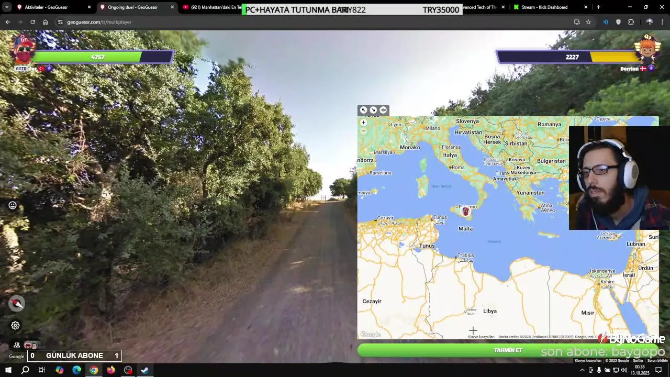Submit guess with the TAHMİN ET button
Viewport: 670px width, 377px height.
[508, 350]
